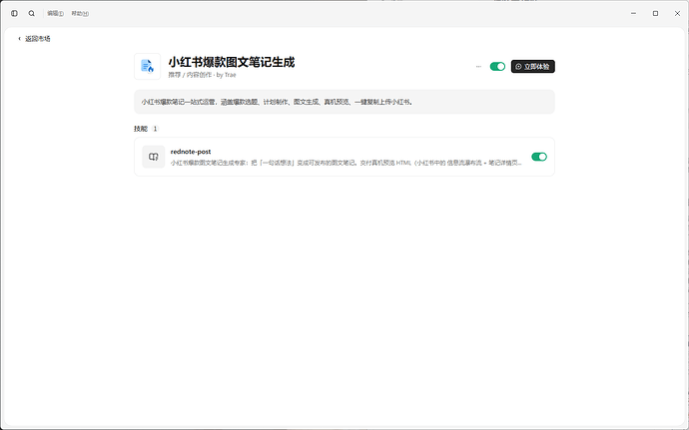
Task: Click the 推荐 / 内容创作 · by Trae subtitle
Action: point(202,75)
